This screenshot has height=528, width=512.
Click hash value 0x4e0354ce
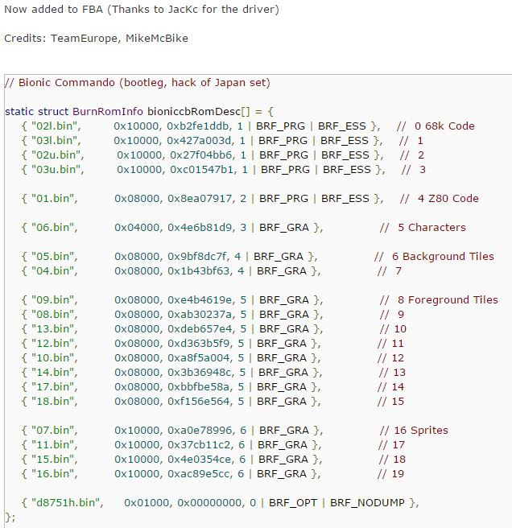193,459
